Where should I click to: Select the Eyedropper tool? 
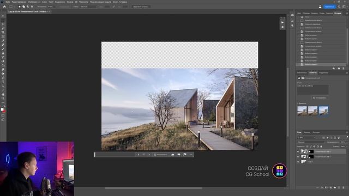(3, 40)
